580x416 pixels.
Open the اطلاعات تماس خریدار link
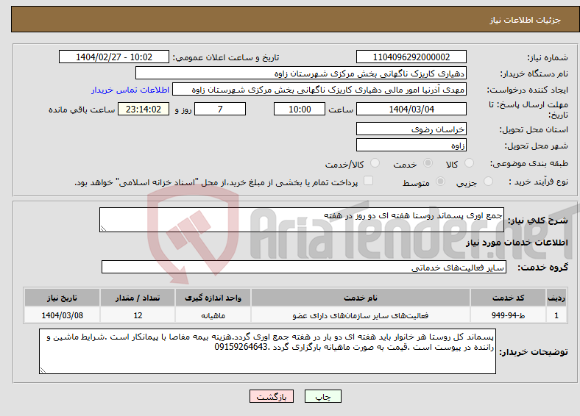pos(130,90)
